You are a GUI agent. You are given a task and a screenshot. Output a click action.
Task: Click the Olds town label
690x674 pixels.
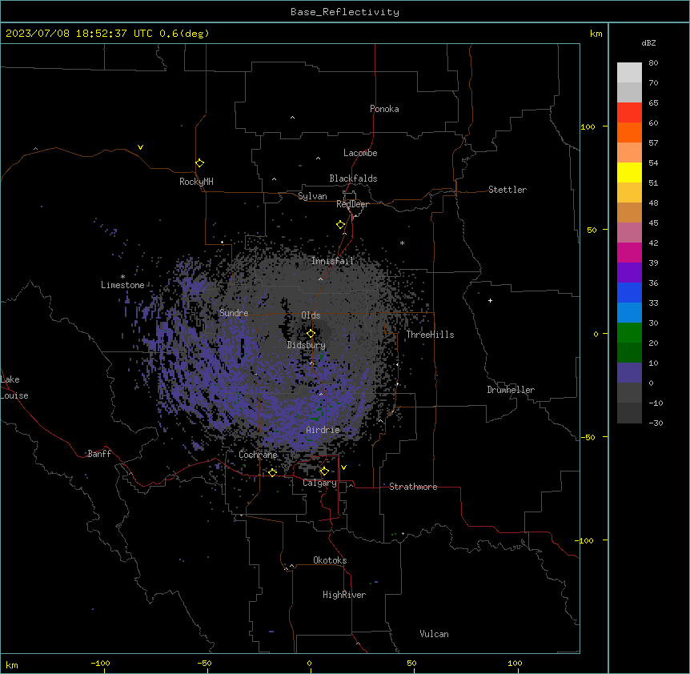coord(311,315)
